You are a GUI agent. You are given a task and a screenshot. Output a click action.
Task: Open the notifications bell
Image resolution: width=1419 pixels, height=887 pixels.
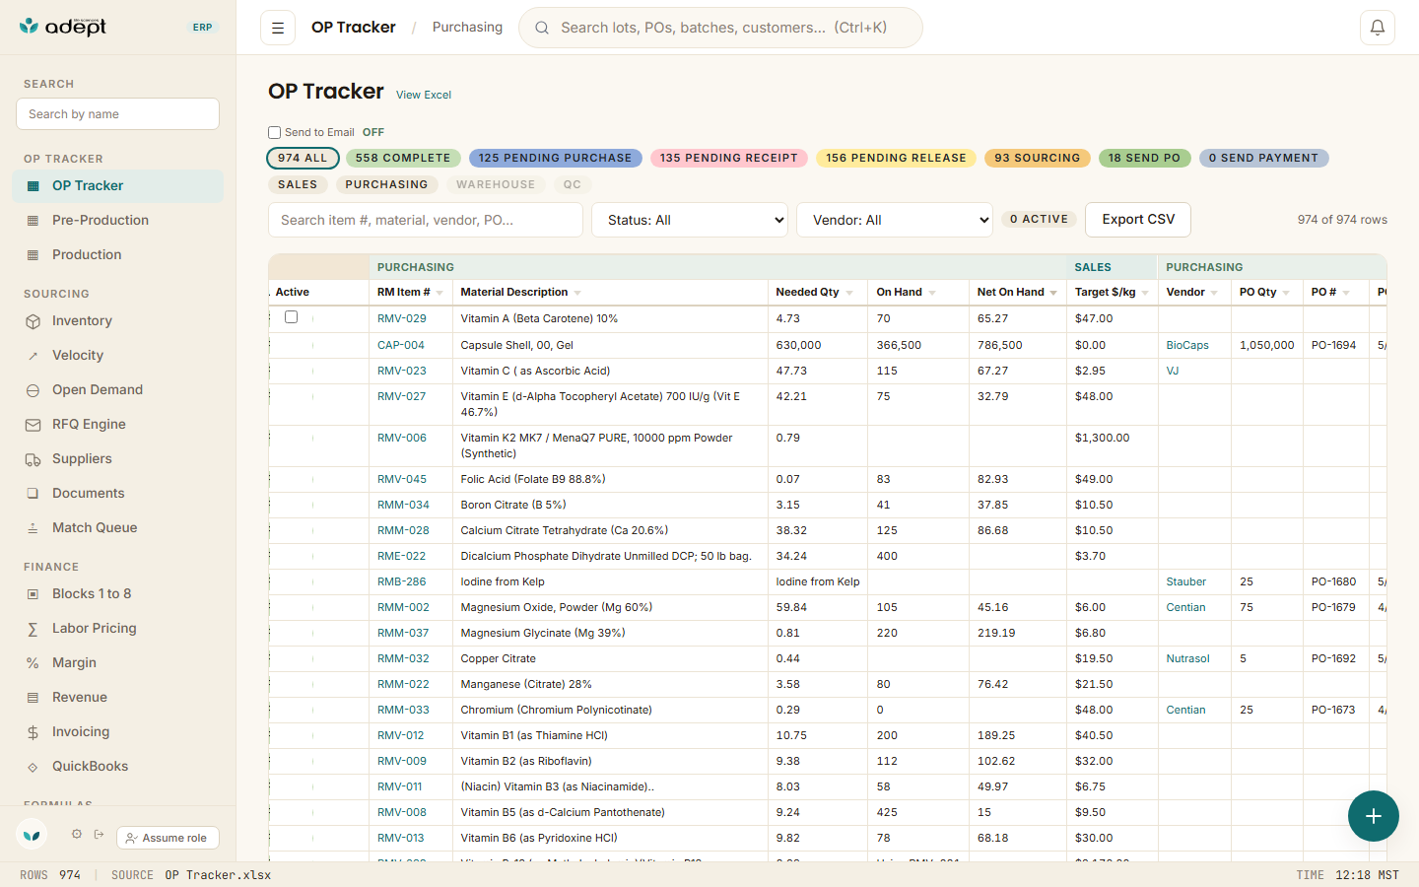click(1378, 28)
